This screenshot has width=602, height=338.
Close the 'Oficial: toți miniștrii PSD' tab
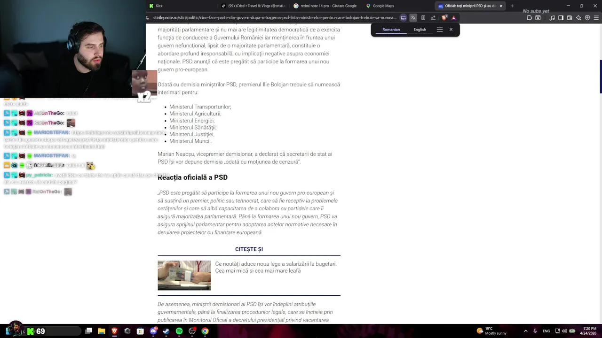click(x=501, y=6)
